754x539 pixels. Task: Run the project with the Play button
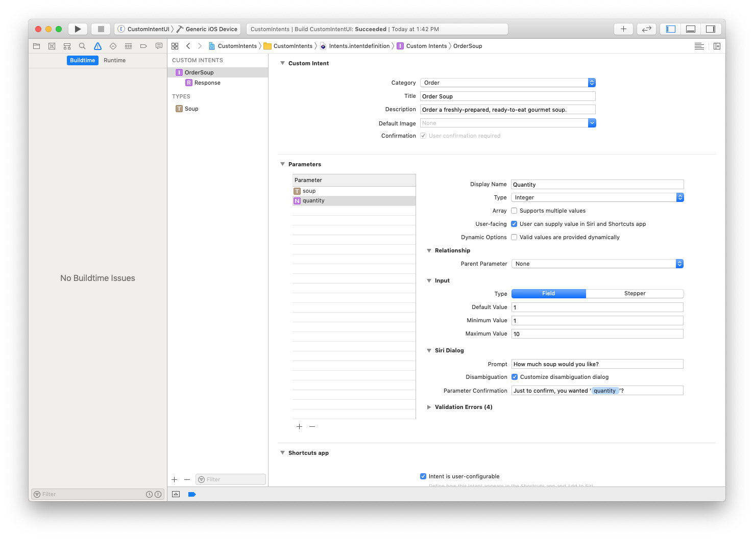pos(78,29)
